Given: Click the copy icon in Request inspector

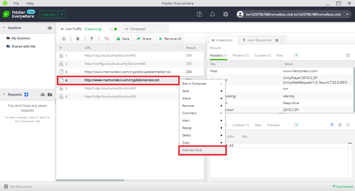Looking at the screenshot, I should coord(348,55).
